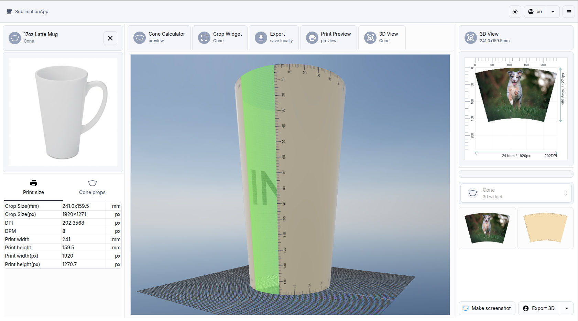Click the horizontal slider bar below the preview
578x321 pixels.
[x=516, y=174]
